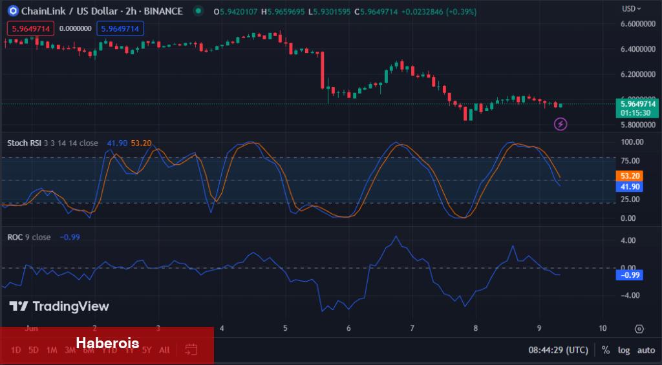Click the close value C5.9649714
The width and height of the screenshot is (662, 365).
coord(376,12)
